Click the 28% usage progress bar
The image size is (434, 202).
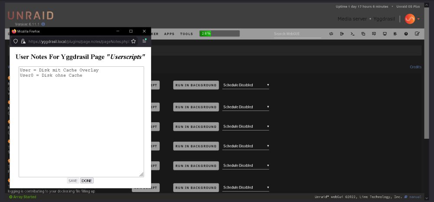click(220, 33)
